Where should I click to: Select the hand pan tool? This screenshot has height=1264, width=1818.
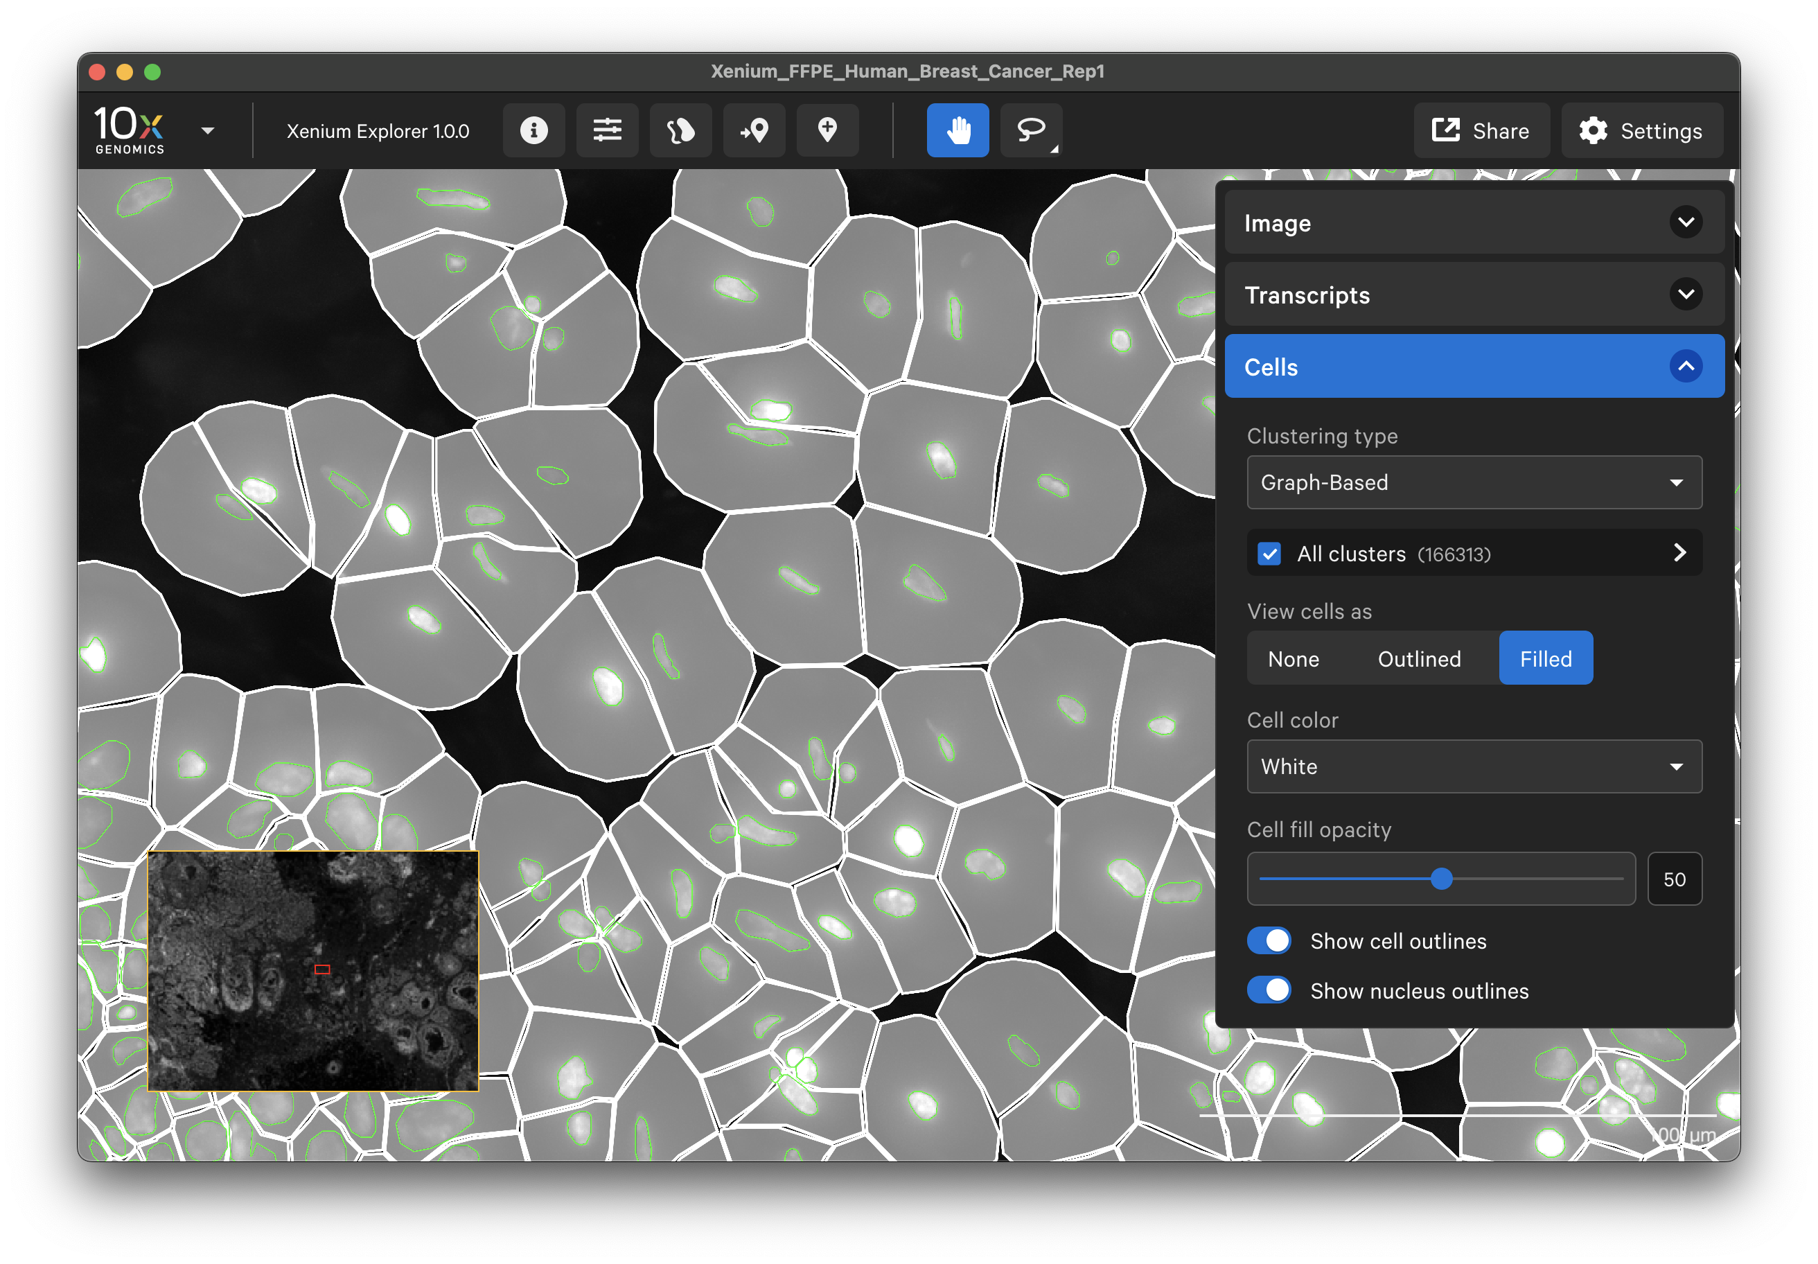point(958,130)
